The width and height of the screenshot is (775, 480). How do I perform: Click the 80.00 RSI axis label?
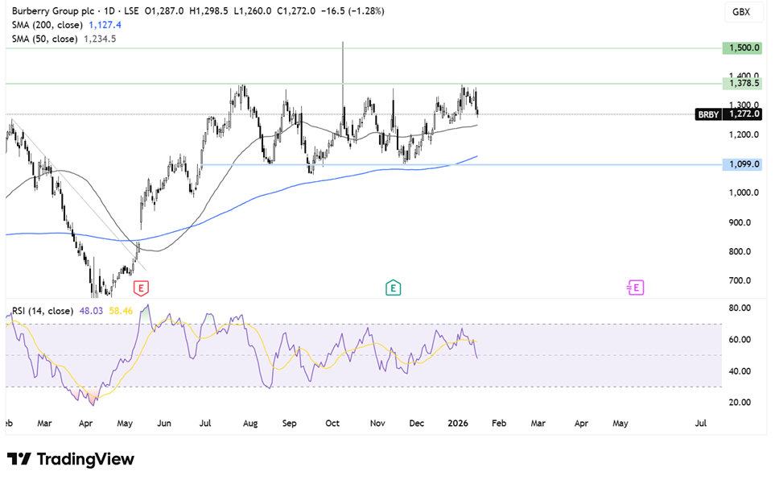pyautogui.click(x=740, y=308)
